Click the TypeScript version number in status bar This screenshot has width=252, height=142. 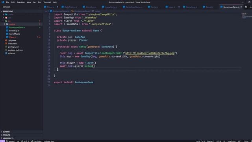point(239,141)
